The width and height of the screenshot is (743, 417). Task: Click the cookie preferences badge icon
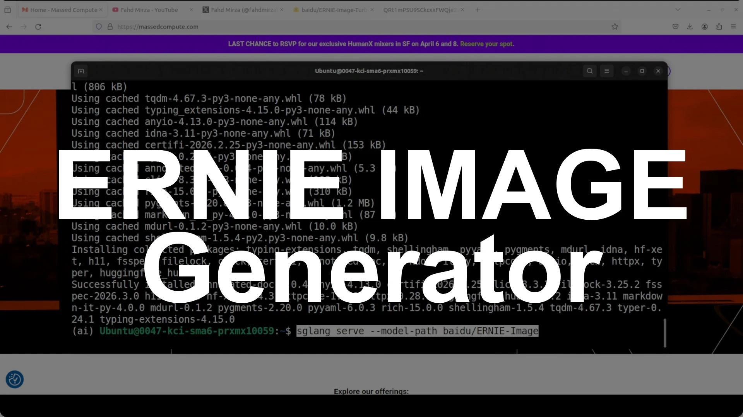15,380
